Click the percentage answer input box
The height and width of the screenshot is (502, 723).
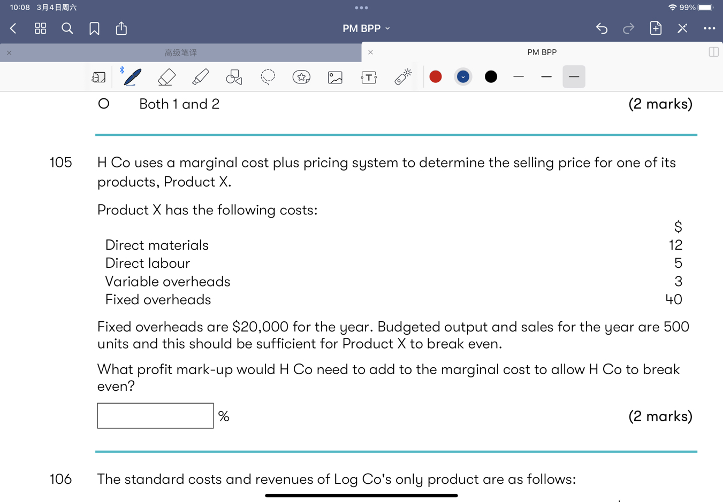[155, 415]
